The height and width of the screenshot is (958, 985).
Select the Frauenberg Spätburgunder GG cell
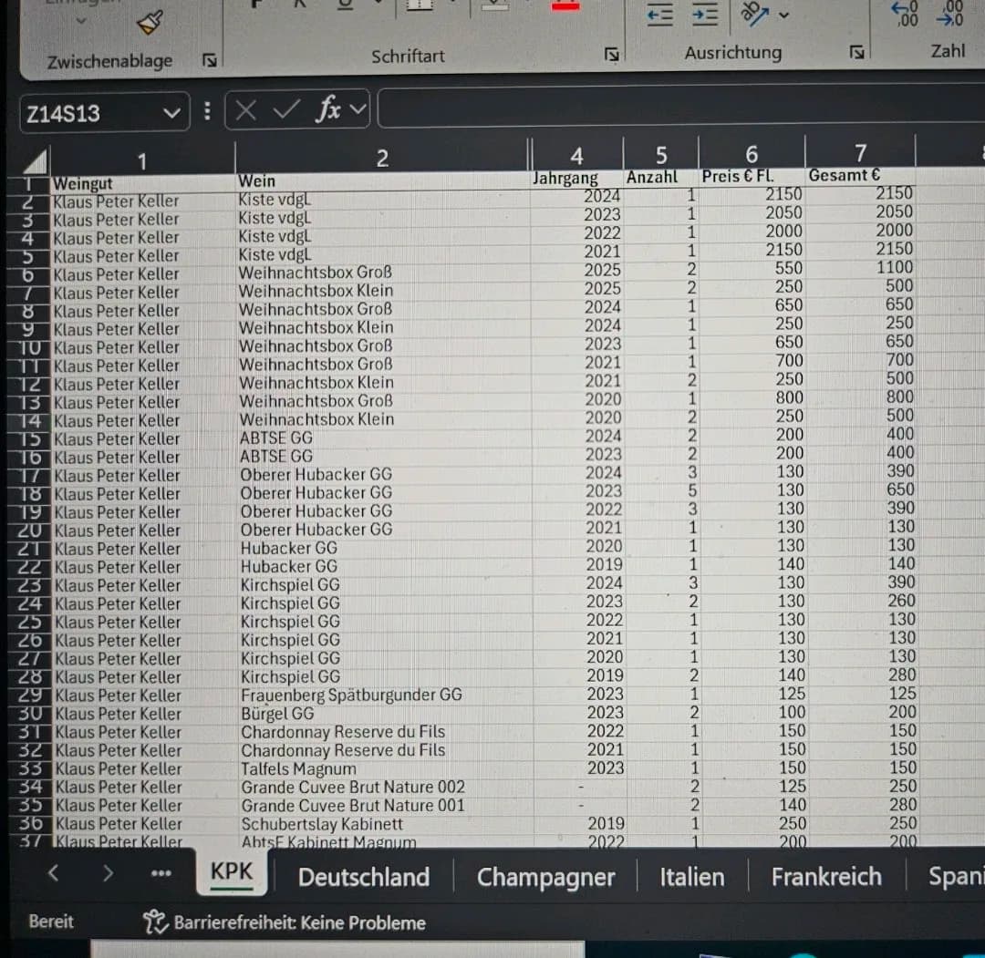pyautogui.click(x=387, y=695)
